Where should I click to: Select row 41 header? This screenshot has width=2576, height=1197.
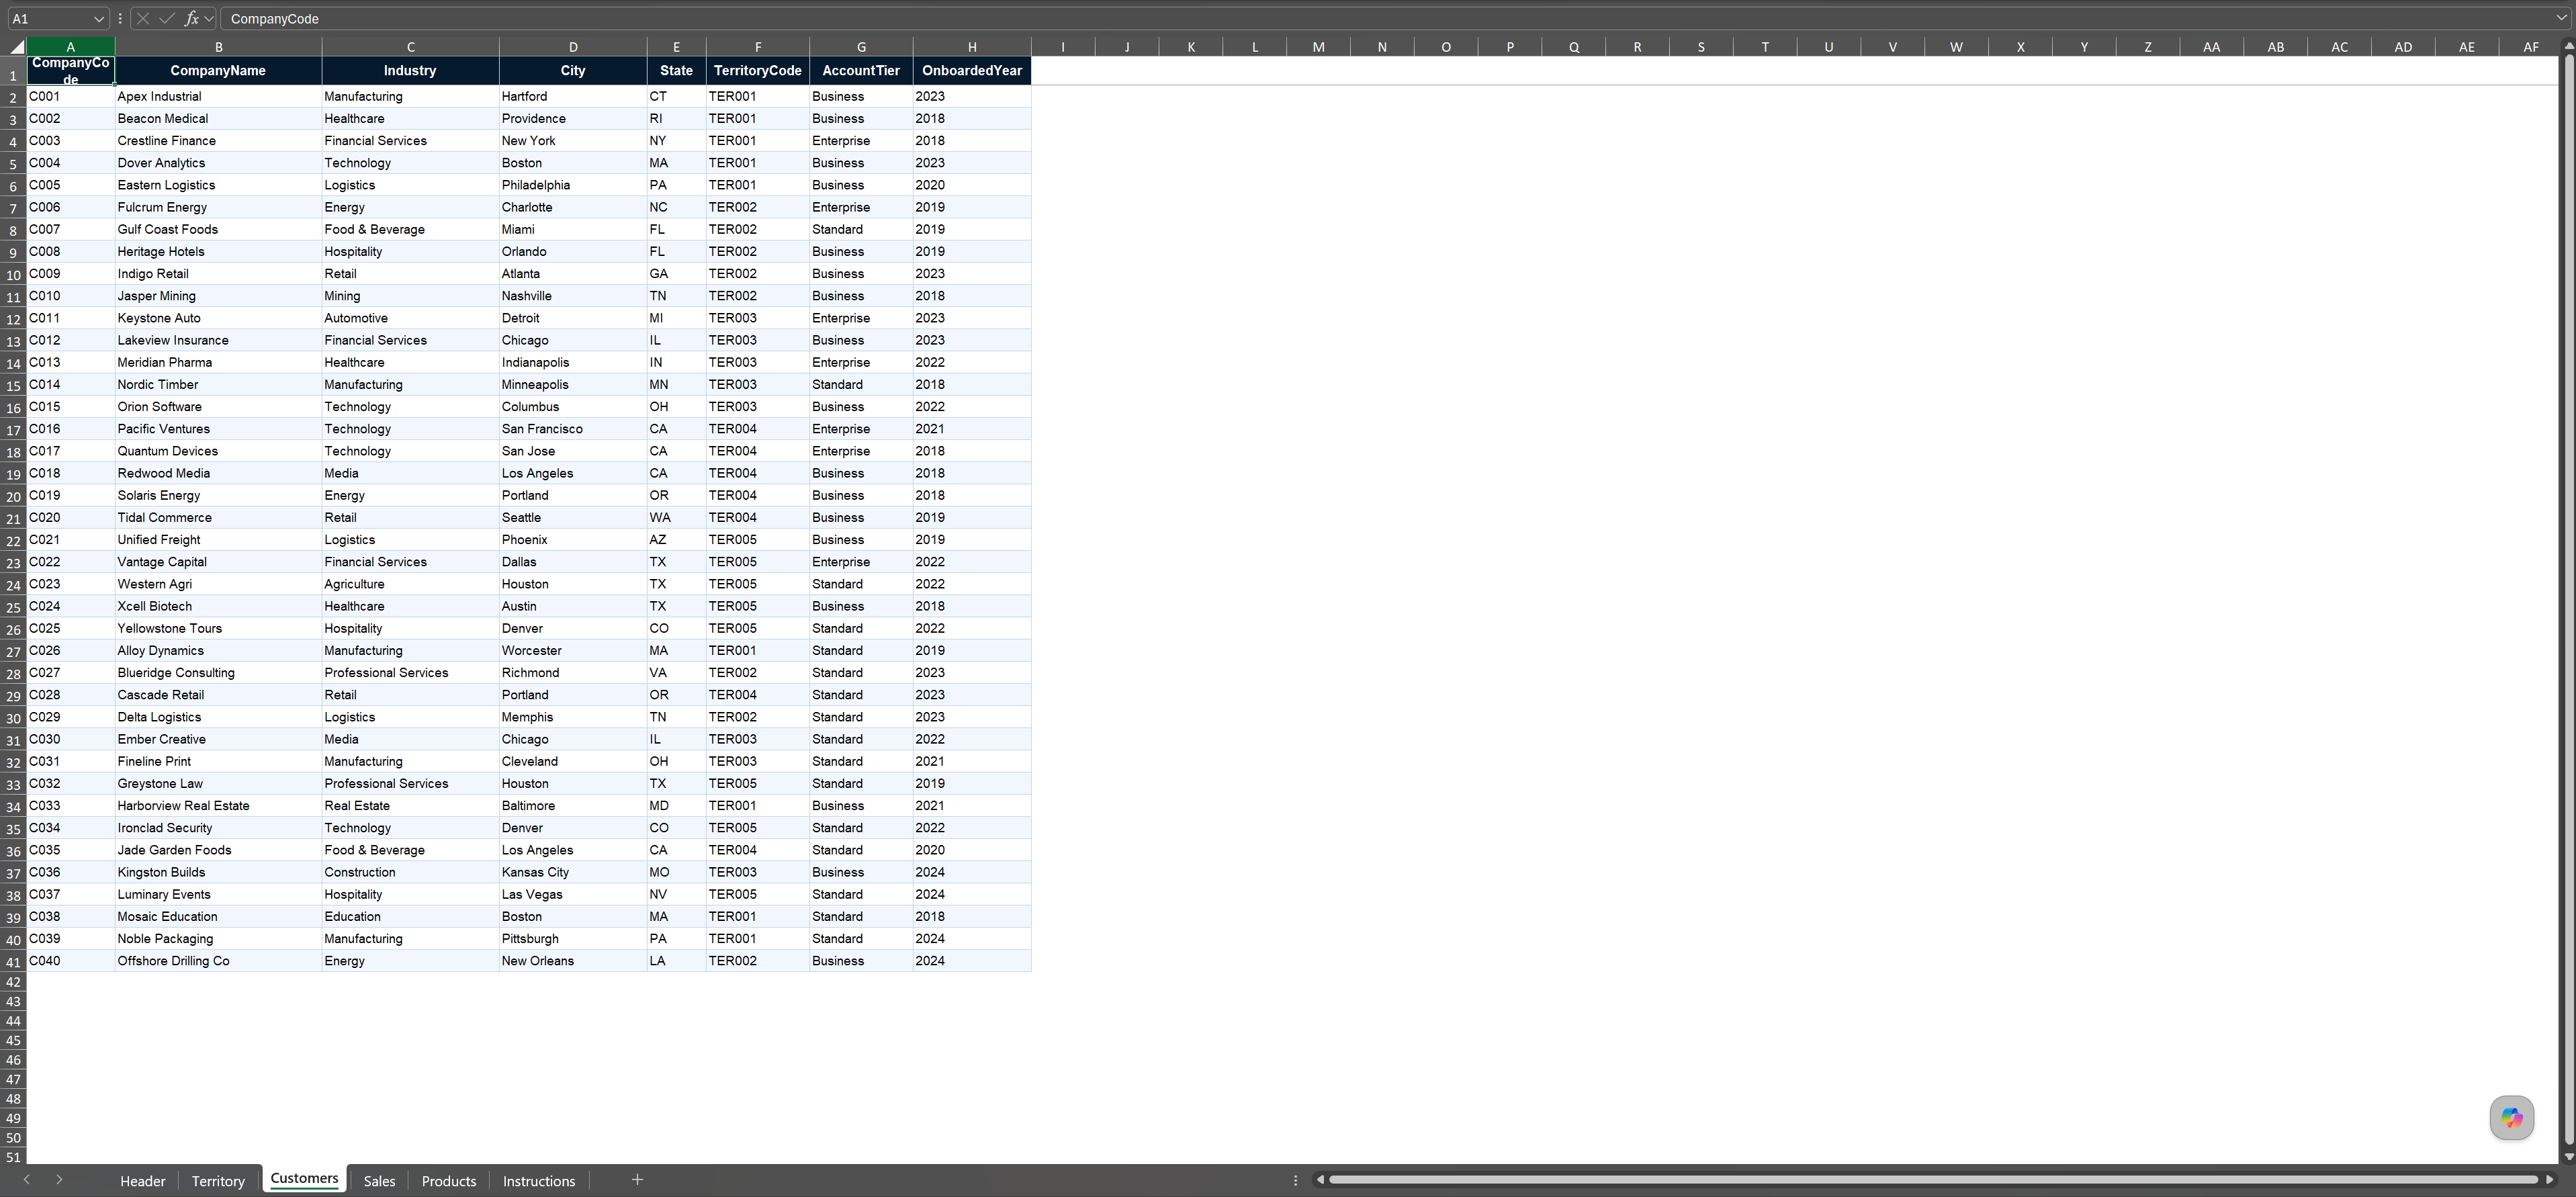13,961
